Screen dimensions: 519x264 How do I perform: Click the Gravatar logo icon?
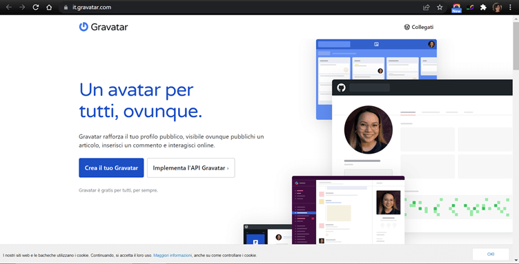[84, 27]
